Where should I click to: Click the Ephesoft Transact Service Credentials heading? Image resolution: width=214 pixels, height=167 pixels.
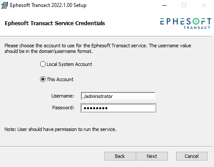click(55, 23)
